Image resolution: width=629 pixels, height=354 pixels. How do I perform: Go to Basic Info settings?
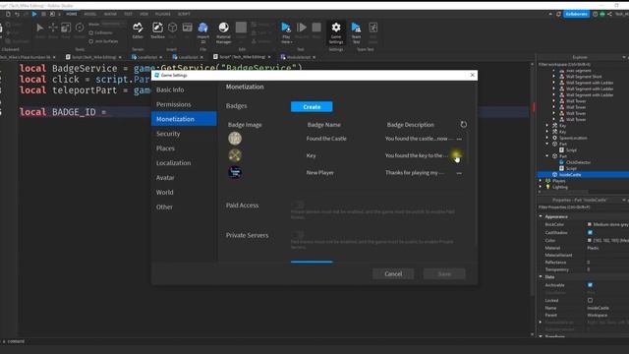184,89
